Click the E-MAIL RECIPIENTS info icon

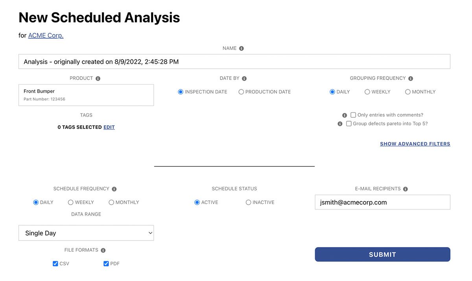(406, 189)
